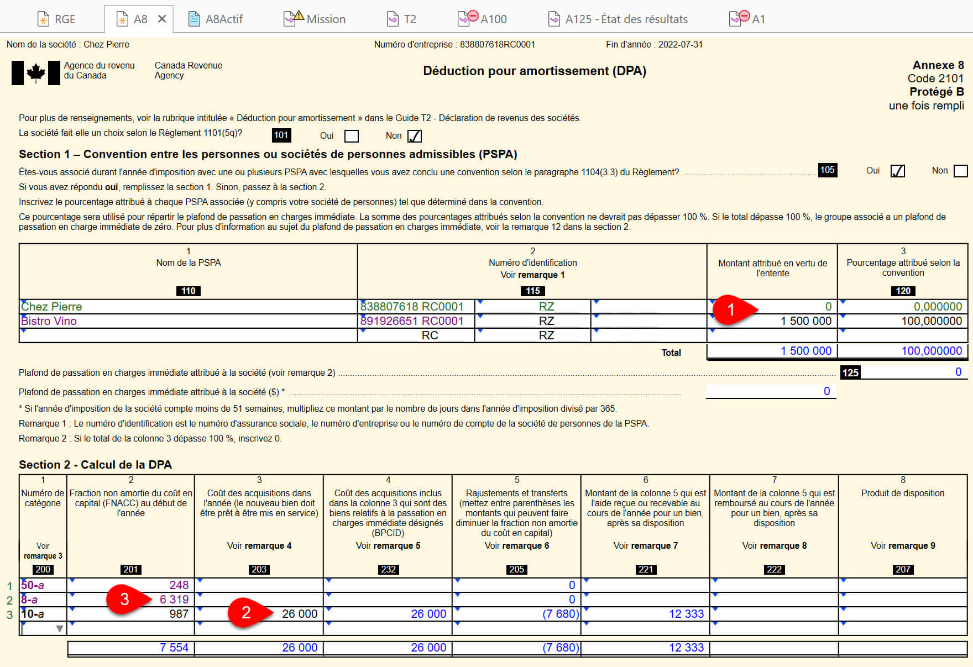Select the 1 500 000 amount for Bistro Vino
The width and height of the screenshot is (973, 667).
tap(772, 321)
